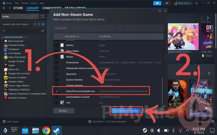The height and width of the screenshot is (135, 217).
Task: Open the Fall Guys Fame Pass thumbnail
Action: 183,36
